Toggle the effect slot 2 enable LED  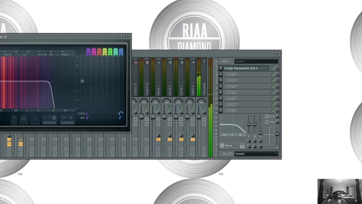click(x=272, y=74)
